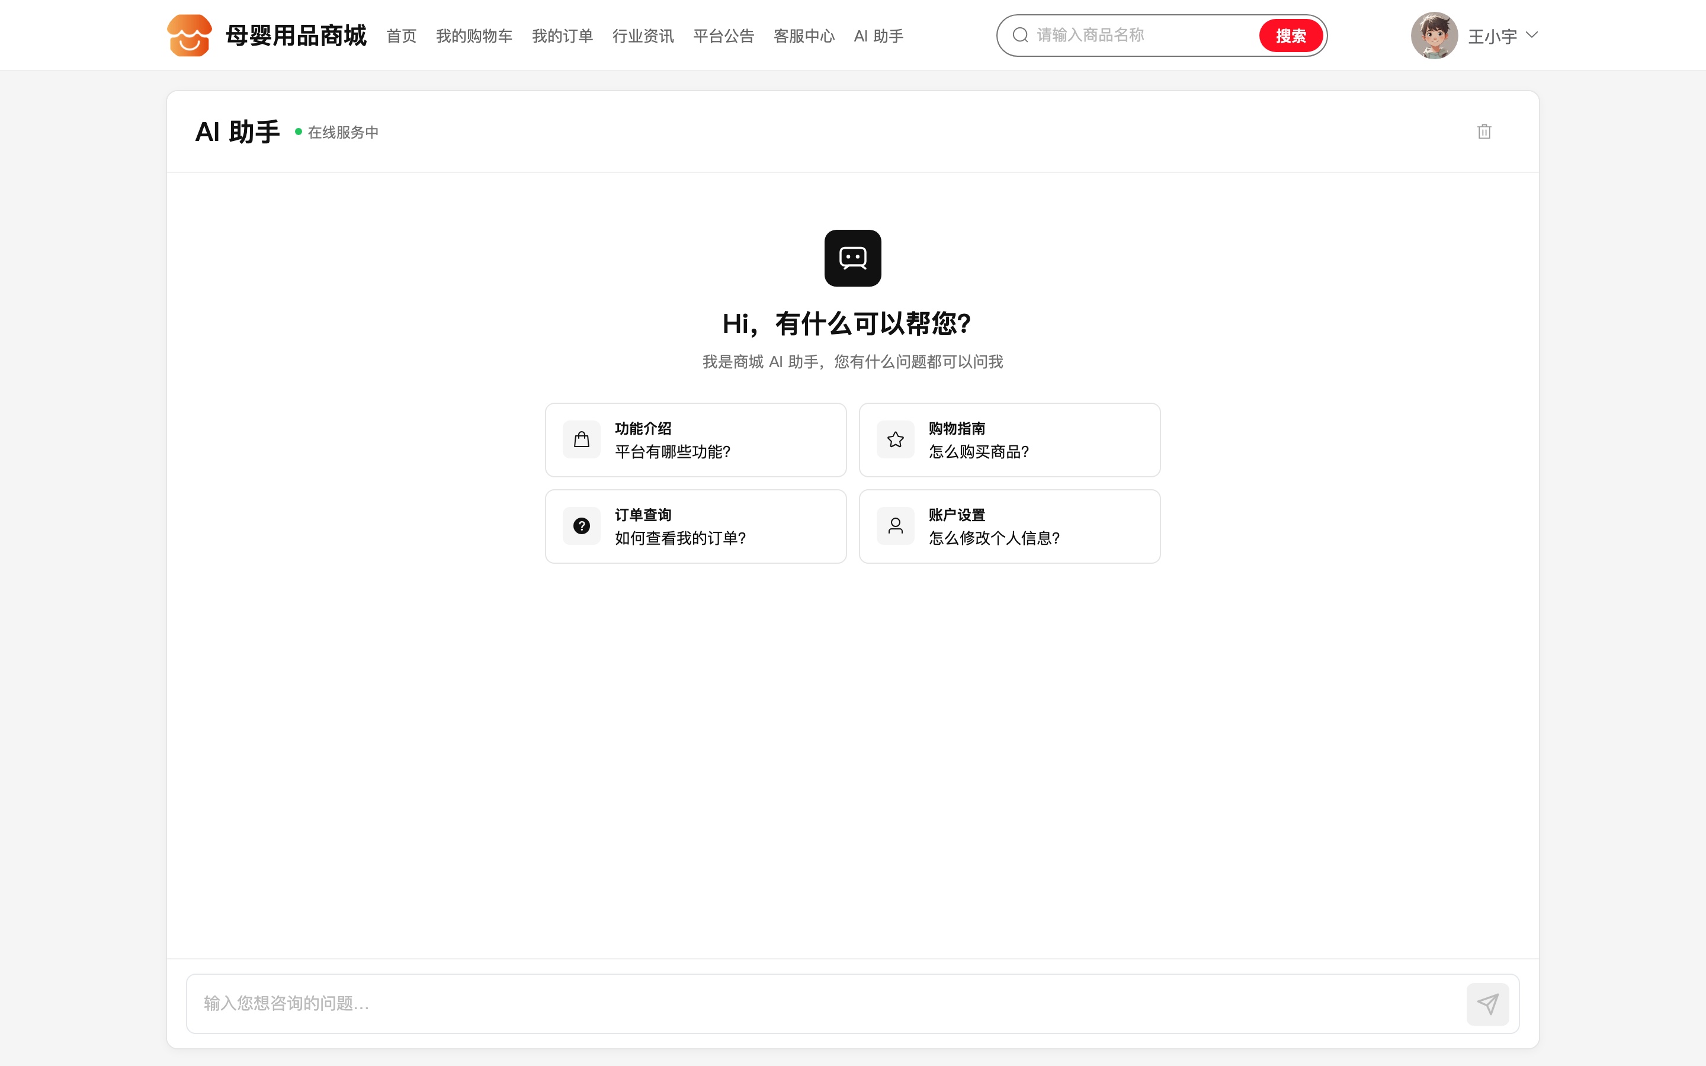Image resolution: width=1706 pixels, height=1066 pixels.
Task: Click the 在线服务中 status text
Action: pyautogui.click(x=344, y=133)
